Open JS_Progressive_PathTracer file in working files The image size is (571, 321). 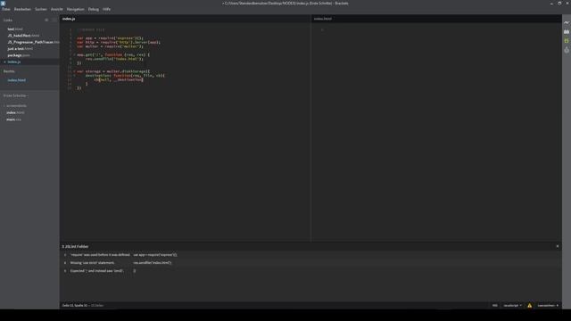click(33, 42)
